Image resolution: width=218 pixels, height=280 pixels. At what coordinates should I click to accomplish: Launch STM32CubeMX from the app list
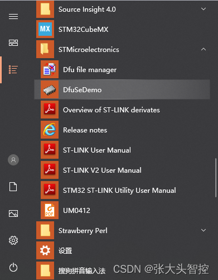[x=122, y=29]
